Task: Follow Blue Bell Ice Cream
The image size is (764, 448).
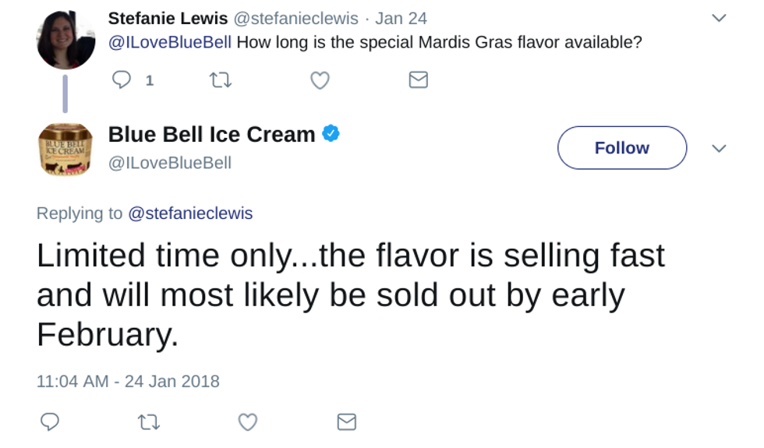Action: point(621,148)
